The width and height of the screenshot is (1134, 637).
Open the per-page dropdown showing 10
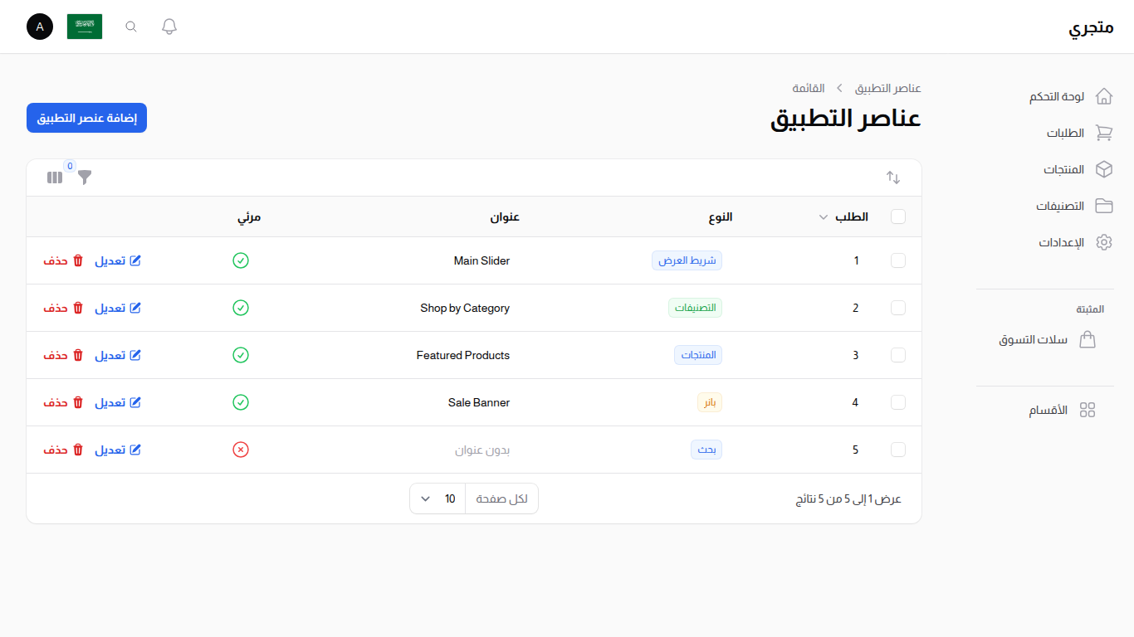tap(437, 498)
